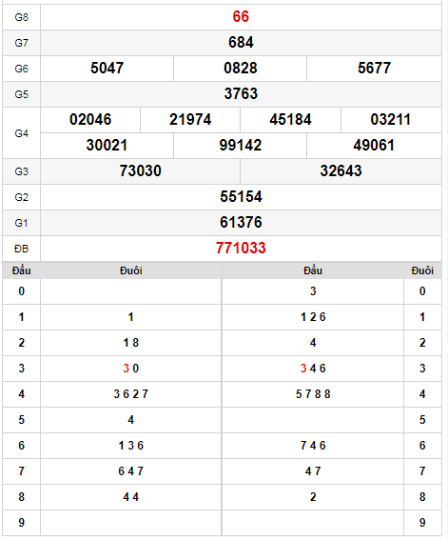
Task: Click the G5 row label
Action: coord(21,94)
